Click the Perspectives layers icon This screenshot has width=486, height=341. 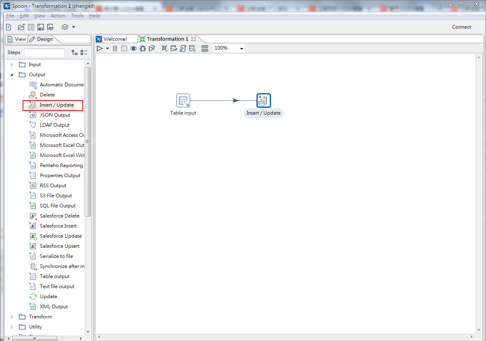click(65, 27)
